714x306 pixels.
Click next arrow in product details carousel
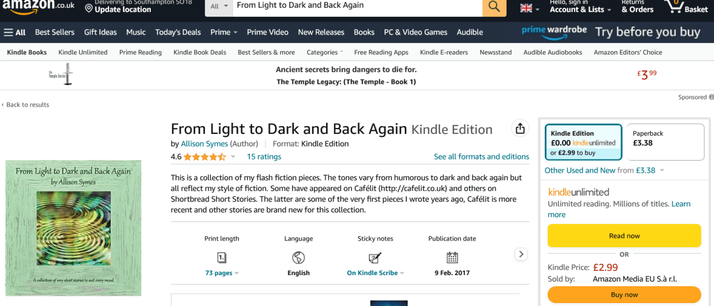pos(521,254)
